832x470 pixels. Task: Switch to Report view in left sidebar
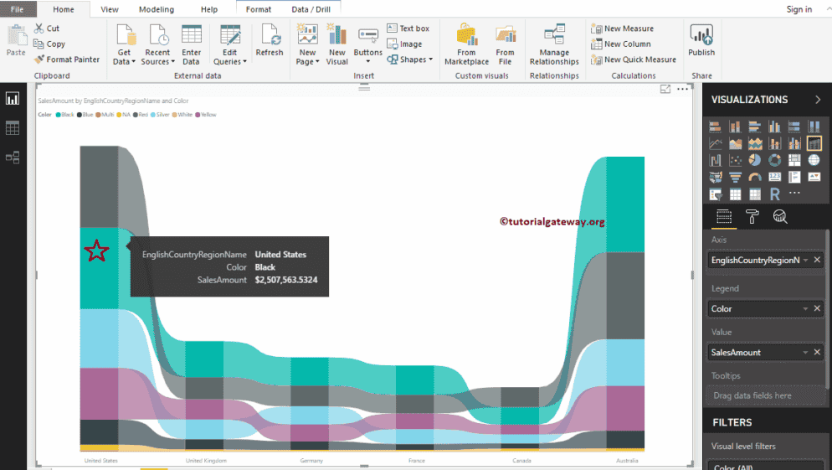13,99
